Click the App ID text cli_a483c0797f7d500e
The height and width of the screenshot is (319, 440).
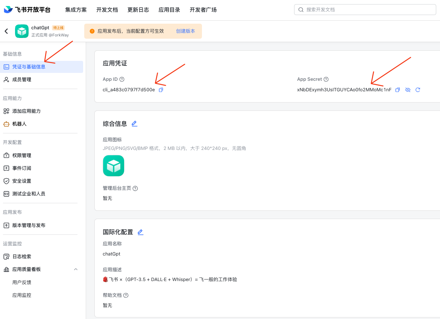coord(129,90)
